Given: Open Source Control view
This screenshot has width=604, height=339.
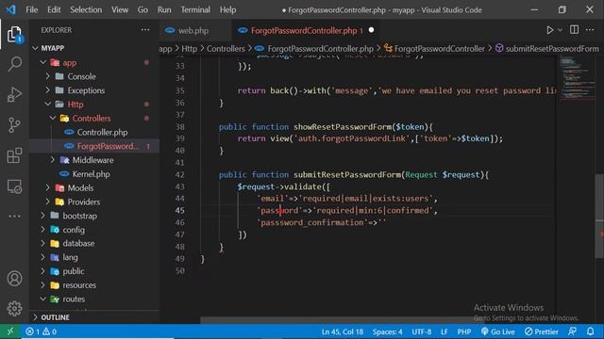Looking at the screenshot, I should (x=15, y=125).
